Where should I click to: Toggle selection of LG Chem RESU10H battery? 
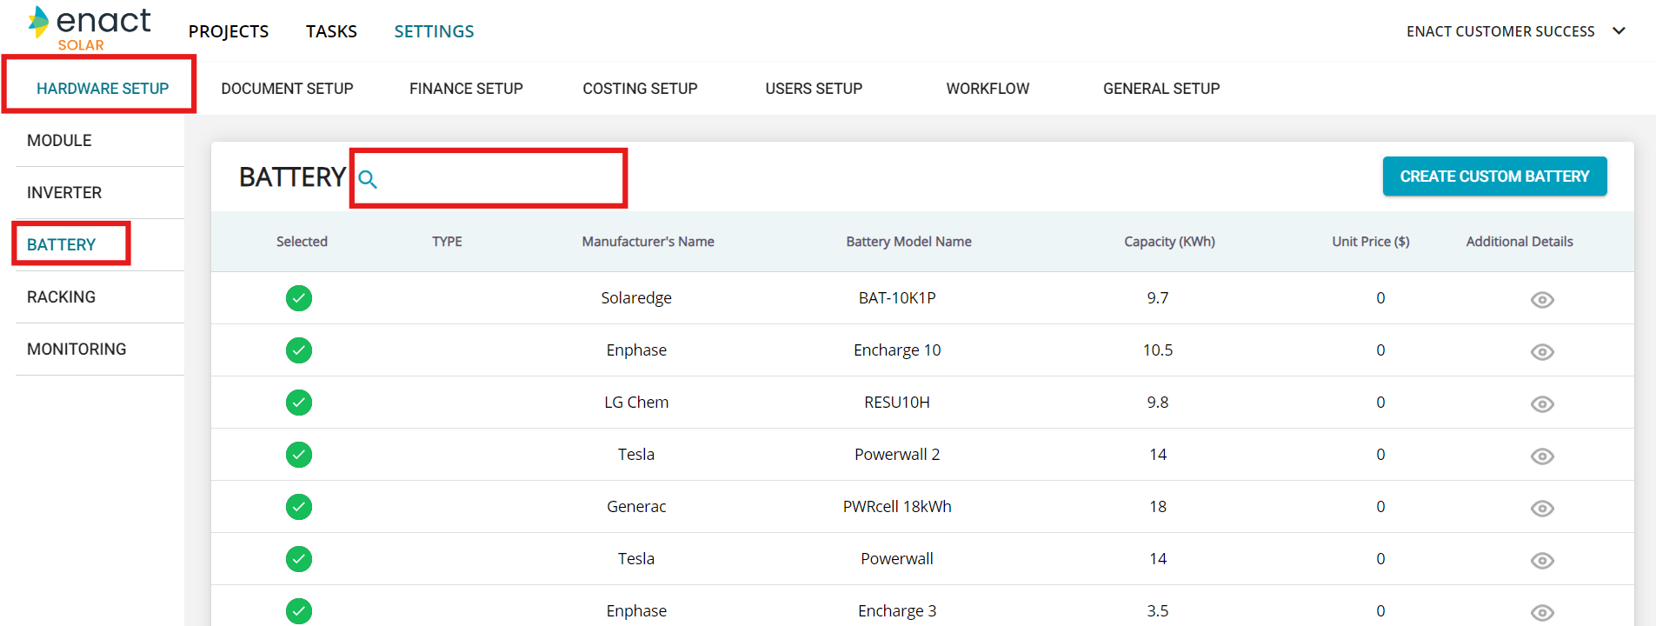pos(299,403)
